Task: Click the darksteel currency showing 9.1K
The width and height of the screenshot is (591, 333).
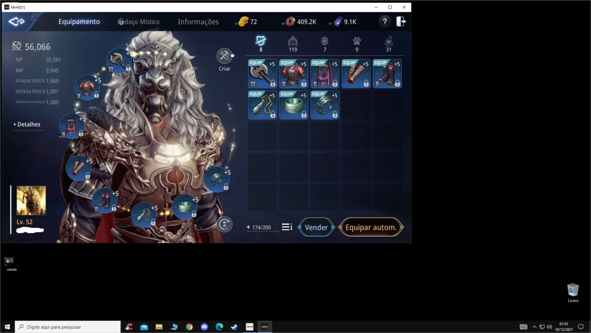Action: tap(345, 22)
